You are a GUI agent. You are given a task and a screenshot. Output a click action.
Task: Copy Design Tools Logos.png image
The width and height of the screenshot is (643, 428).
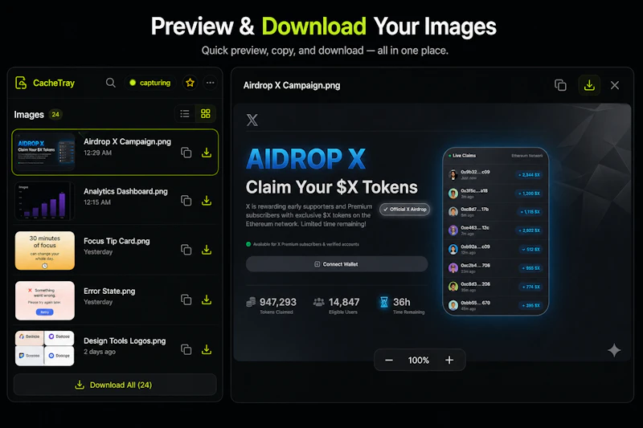pyautogui.click(x=186, y=349)
